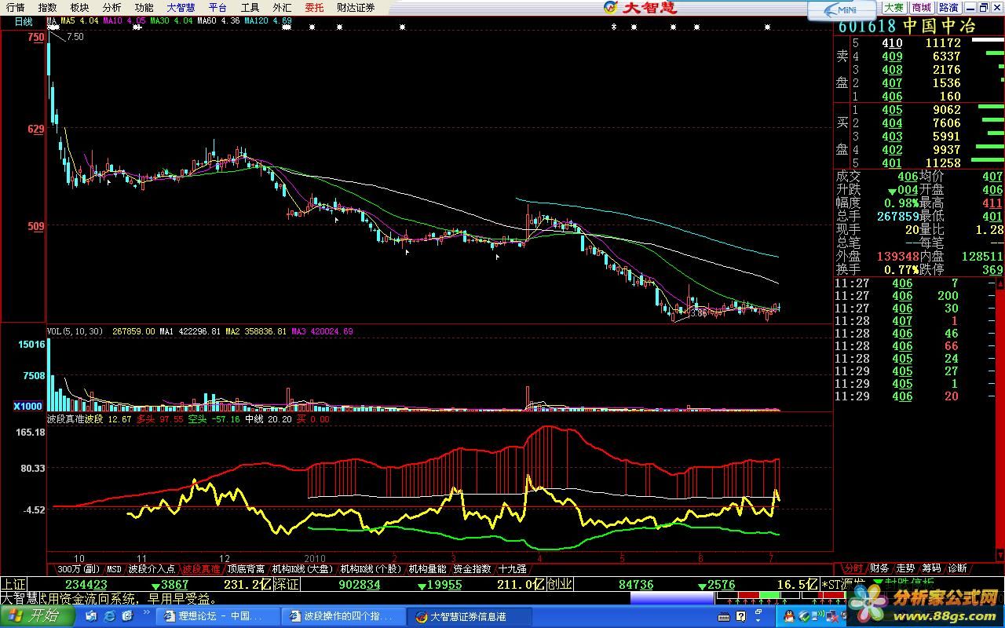Viewport: 1005px width, 628px height.
Task: Select the 波段介入点 indicator tab
Action: [152, 568]
